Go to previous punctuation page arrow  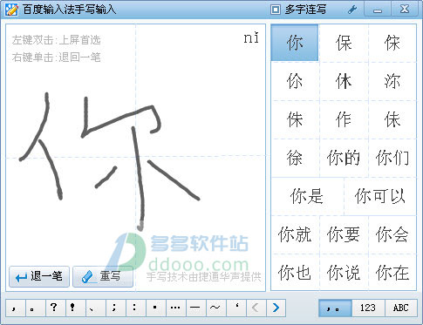tap(256, 308)
